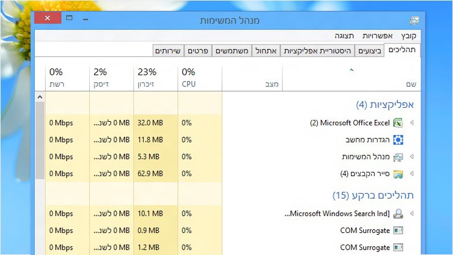Select the הגדרות מחשב process name

click(x=367, y=140)
